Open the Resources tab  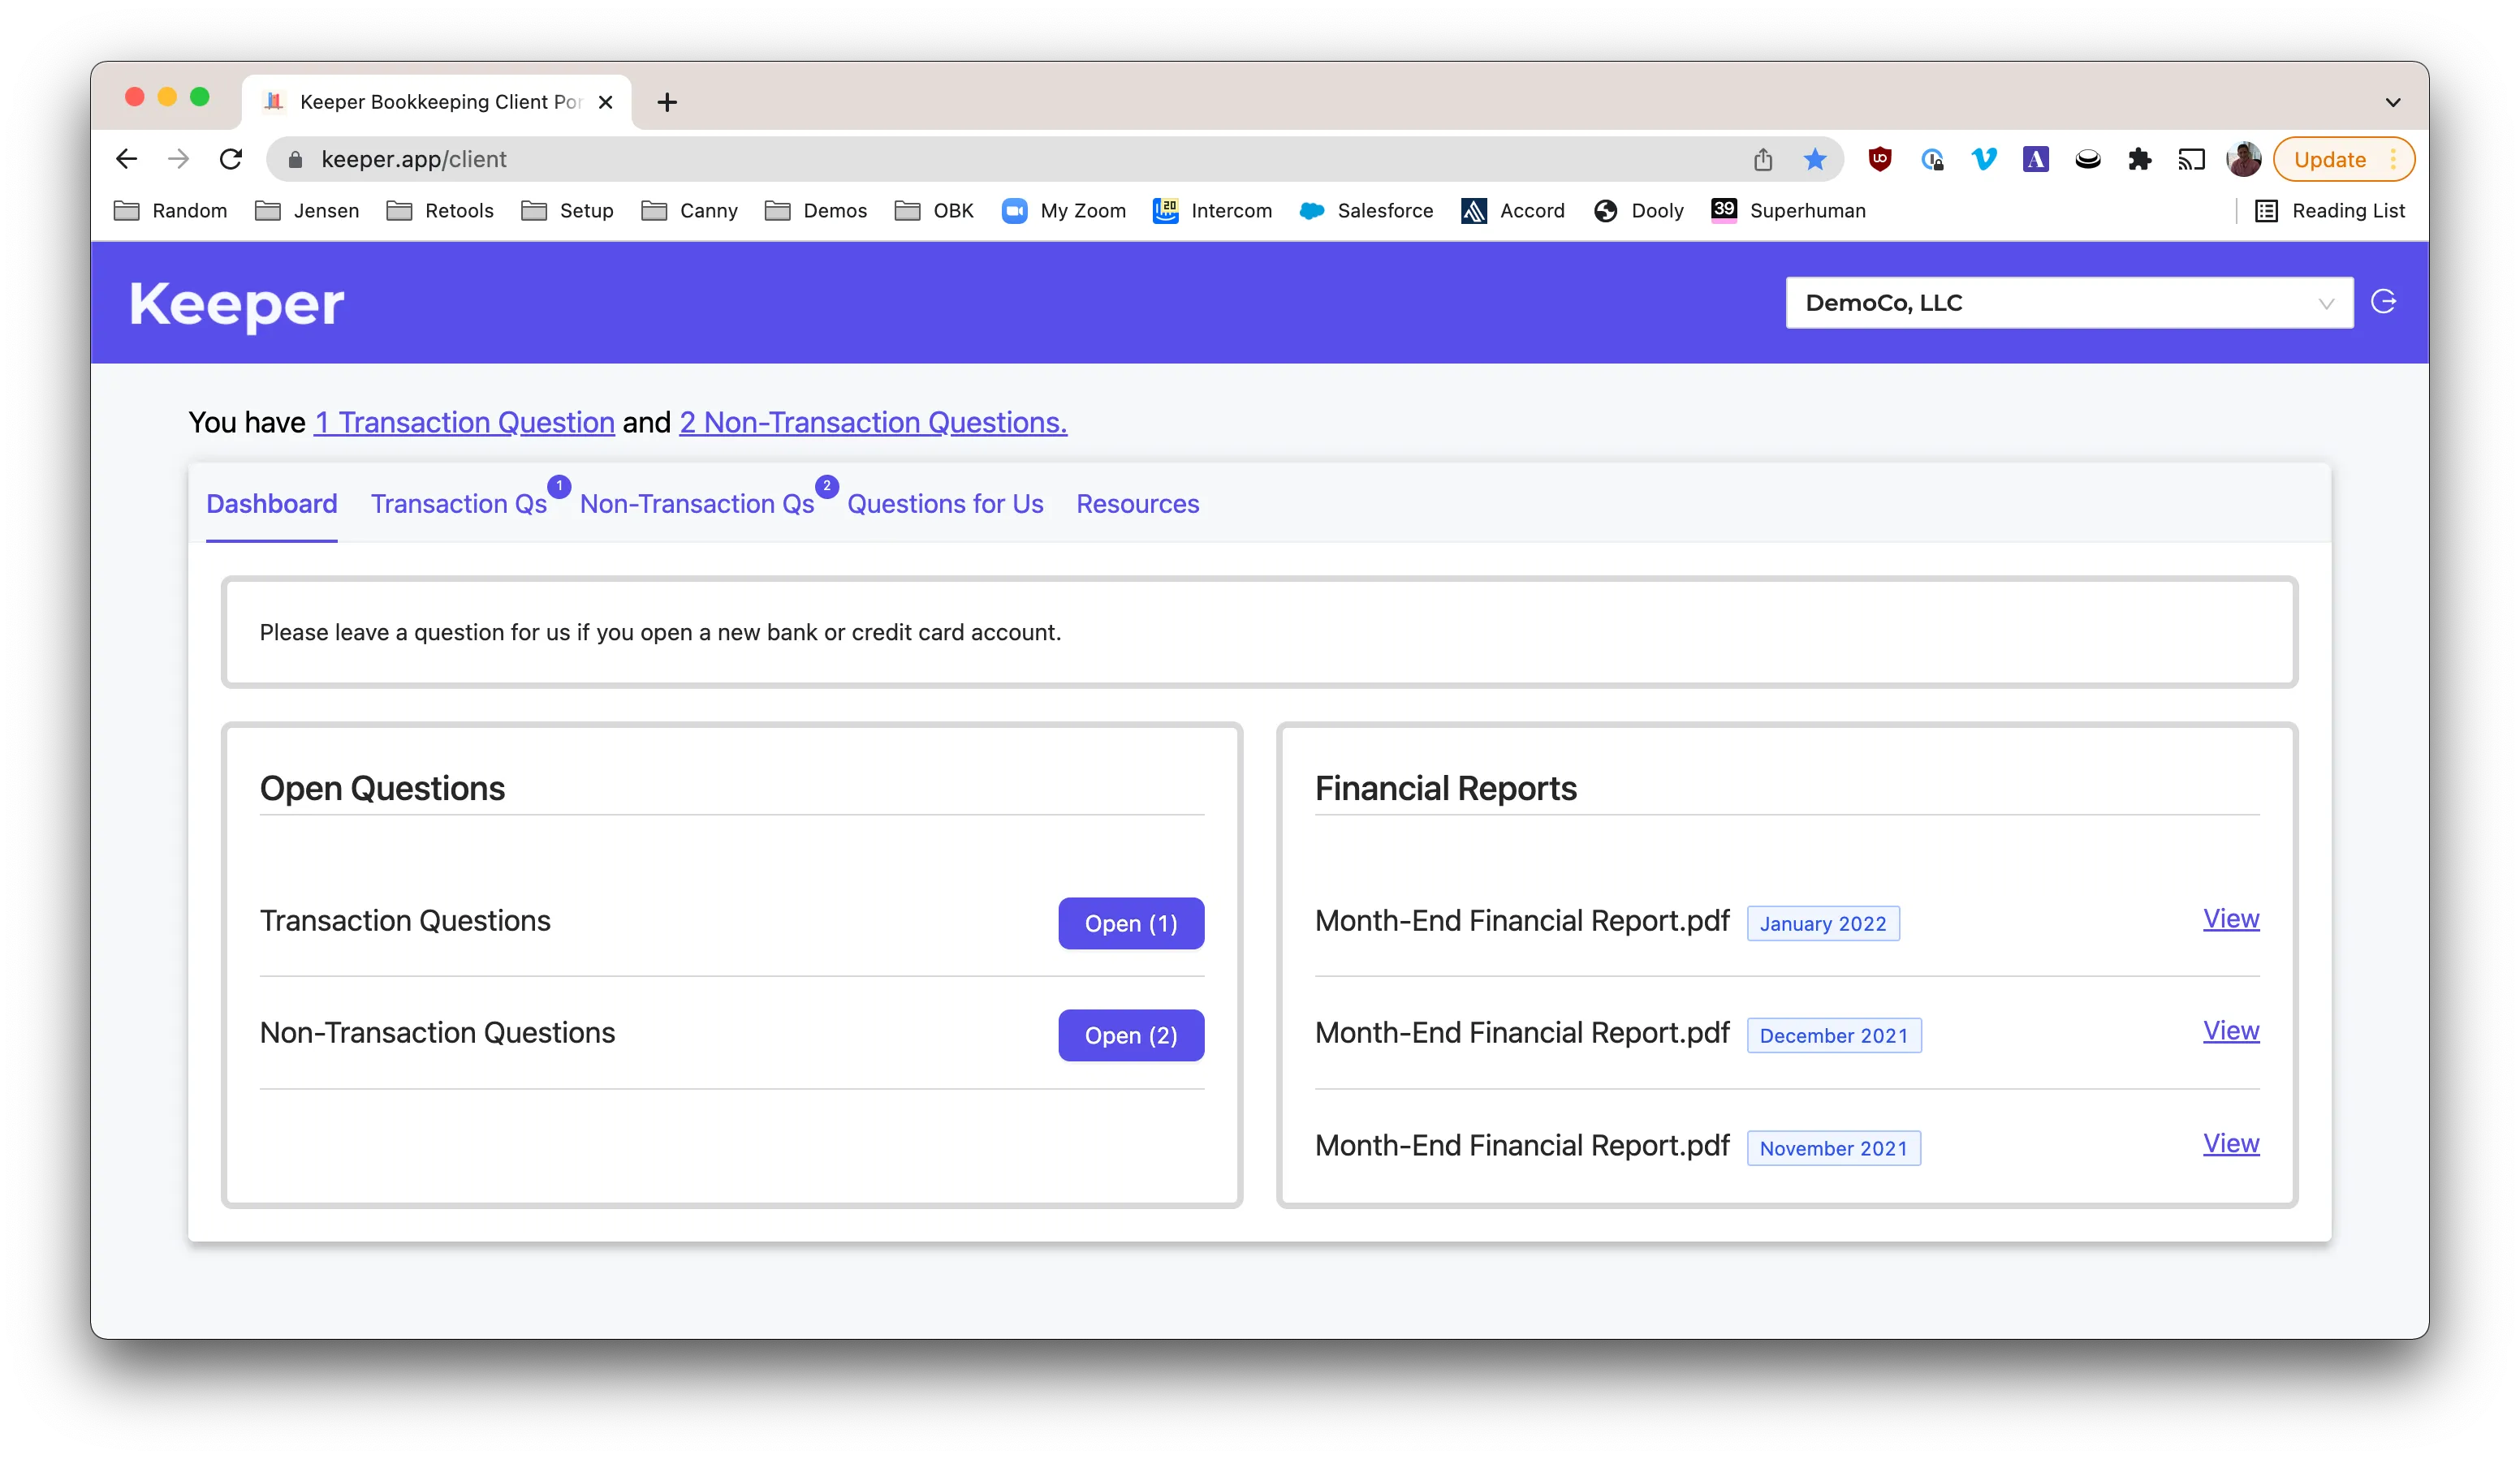1137,504
